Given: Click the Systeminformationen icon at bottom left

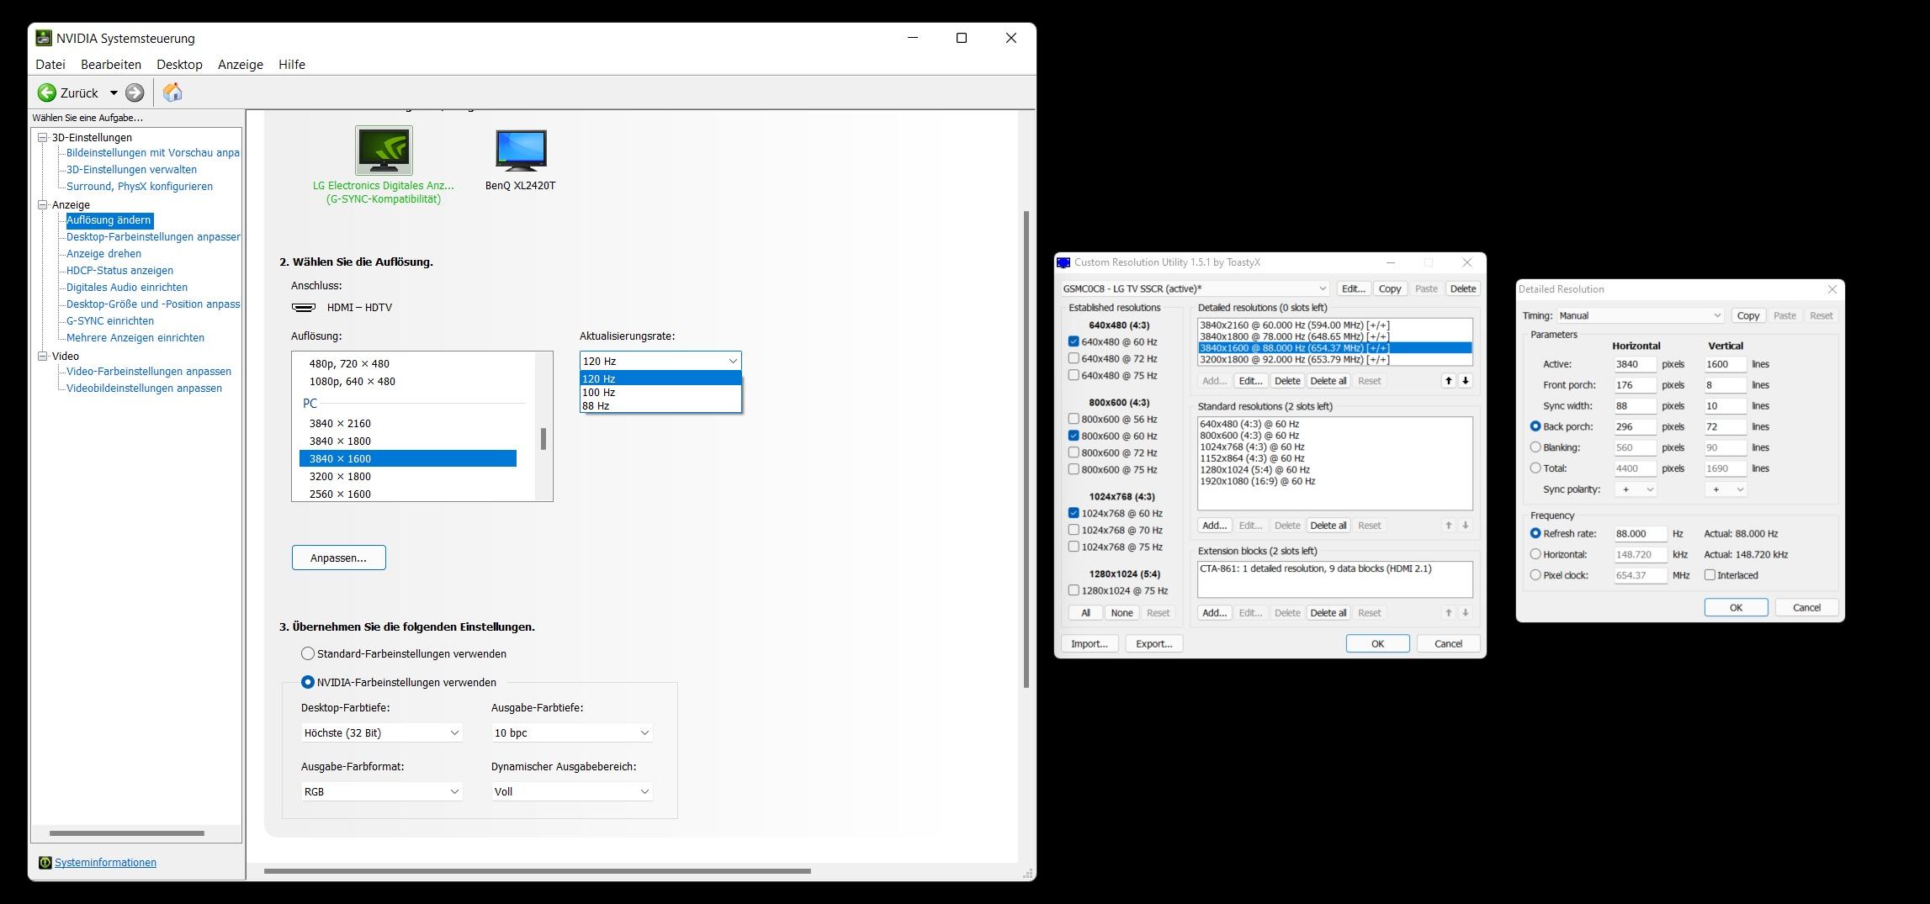Looking at the screenshot, I should [x=45, y=863].
